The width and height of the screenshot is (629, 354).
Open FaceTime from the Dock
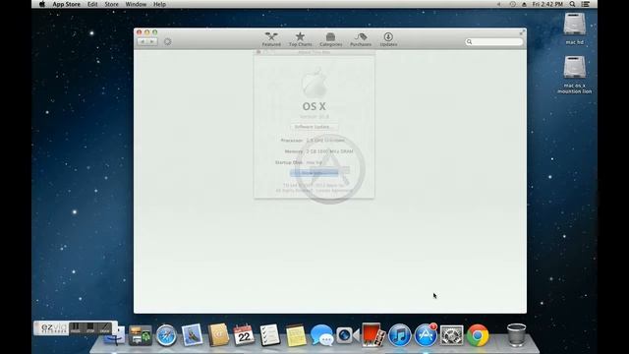[347, 335]
